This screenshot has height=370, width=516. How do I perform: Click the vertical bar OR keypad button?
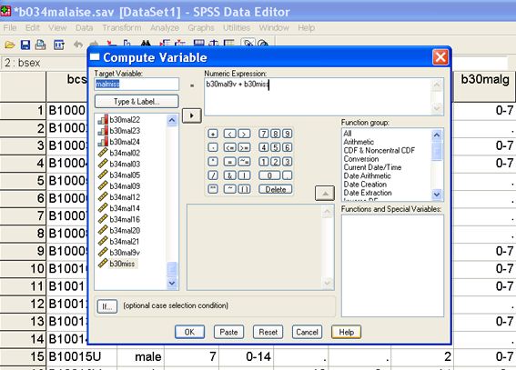(x=244, y=175)
